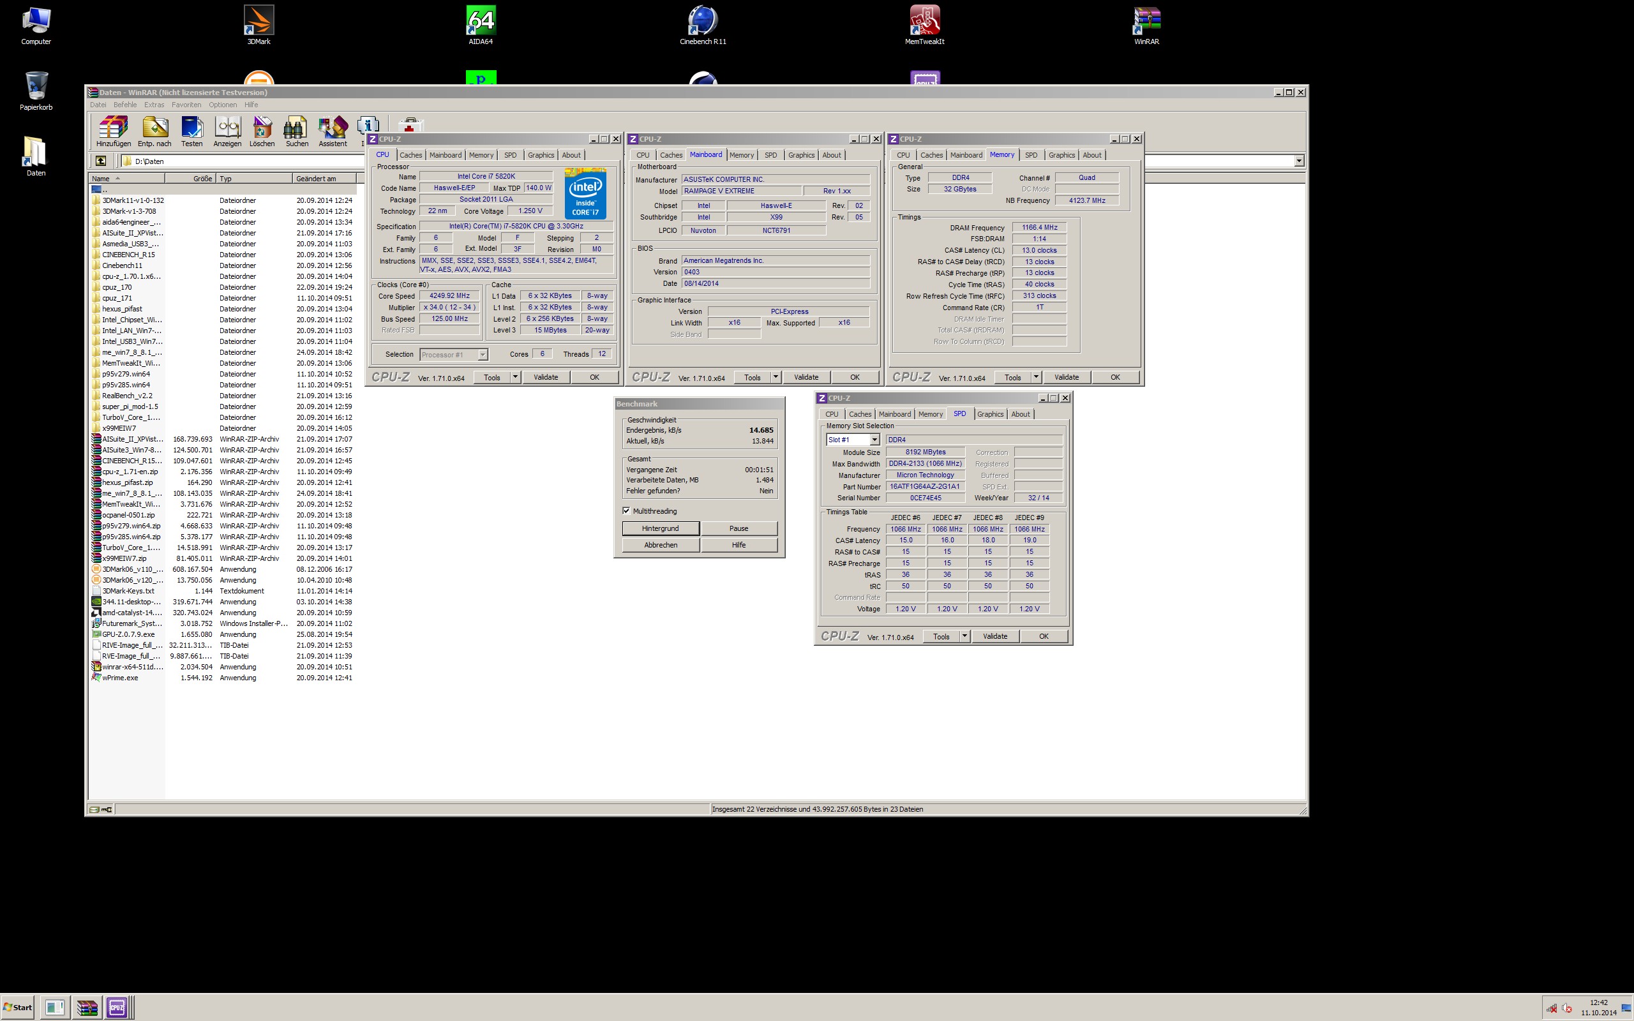The width and height of the screenshot is (1634, 1021).
Task: Expand Tools dropdown arrow in Memory window
Action: point(1037,376)
